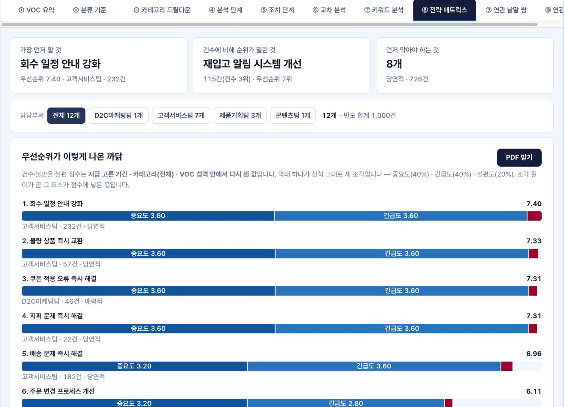Select row title 2. 불량 상품 즉시 교환
564x407 pixels.
pyautogui.click(x=52, y=241)
